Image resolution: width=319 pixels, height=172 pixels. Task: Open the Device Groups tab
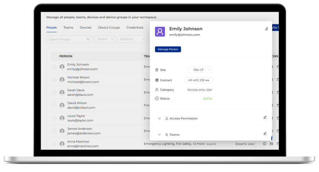click(x=109, y=27)
